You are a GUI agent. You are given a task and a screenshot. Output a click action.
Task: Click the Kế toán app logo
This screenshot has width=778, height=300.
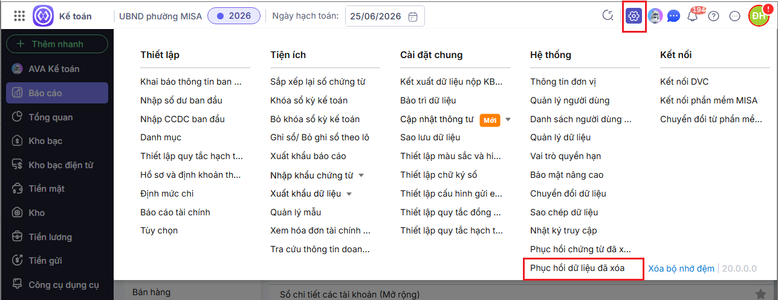[44, 16]
